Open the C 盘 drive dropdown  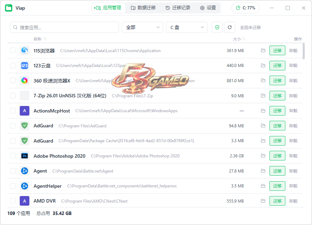tap(187, 27)
